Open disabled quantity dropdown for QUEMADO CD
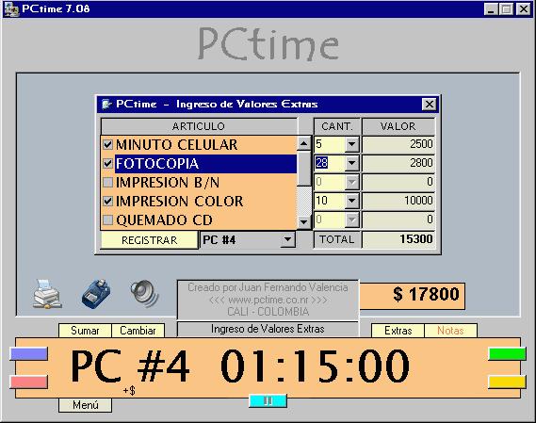 click(x=351, y=220)
